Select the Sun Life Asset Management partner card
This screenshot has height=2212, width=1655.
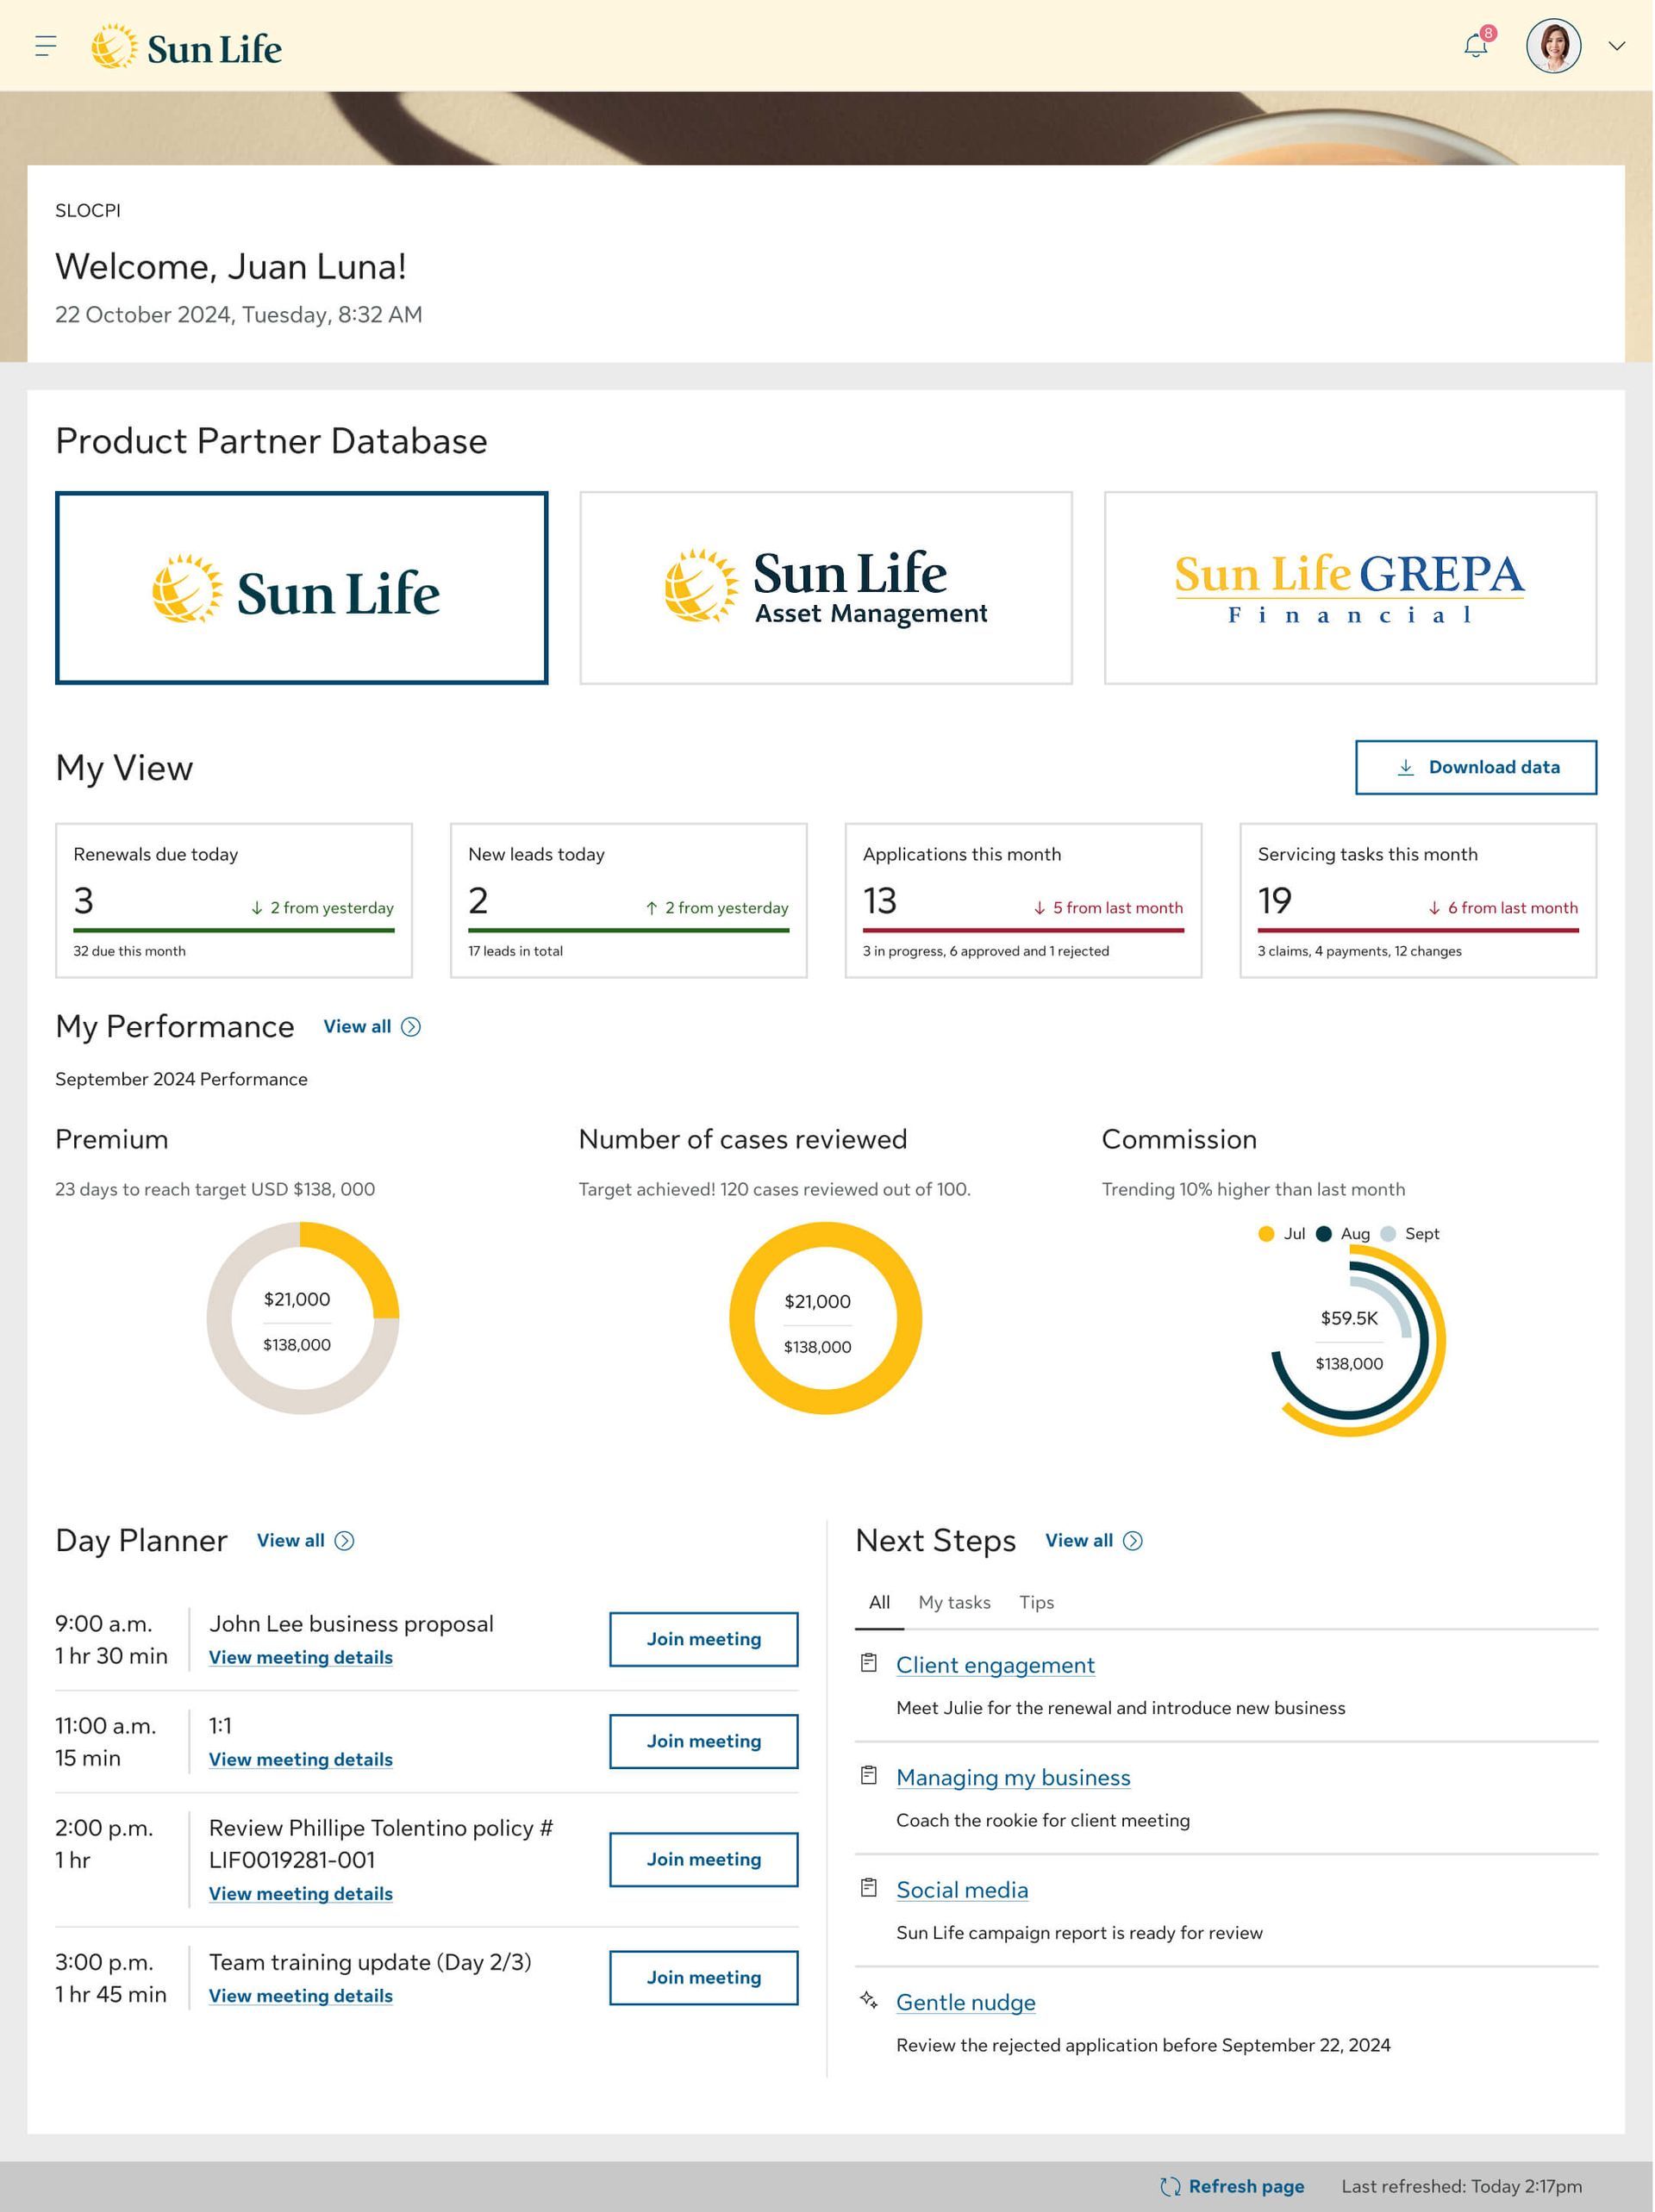(x=826, y=588)
